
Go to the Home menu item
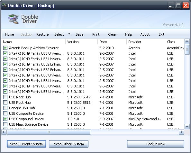click(10, 34)
